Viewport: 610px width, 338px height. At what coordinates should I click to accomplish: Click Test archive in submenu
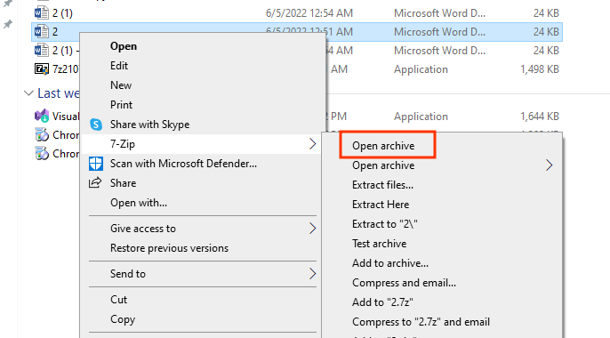pyautogui.click(x=380, y=244)
